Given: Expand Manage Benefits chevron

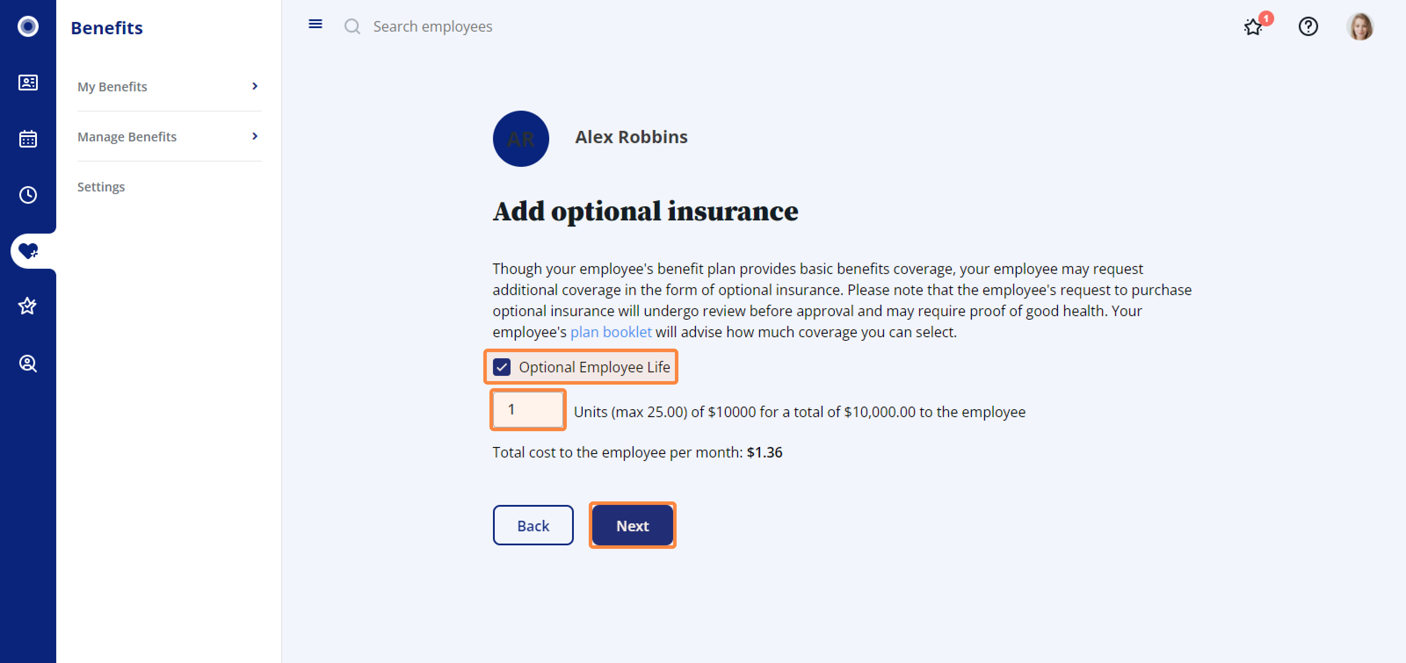Looking at the screenshot, I should click(255, 136).
